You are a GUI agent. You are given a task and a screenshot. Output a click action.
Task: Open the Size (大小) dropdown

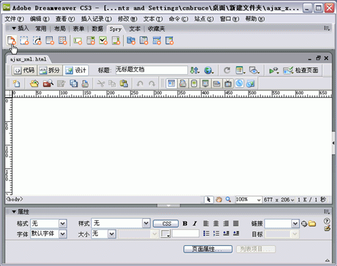pos(112,234)
